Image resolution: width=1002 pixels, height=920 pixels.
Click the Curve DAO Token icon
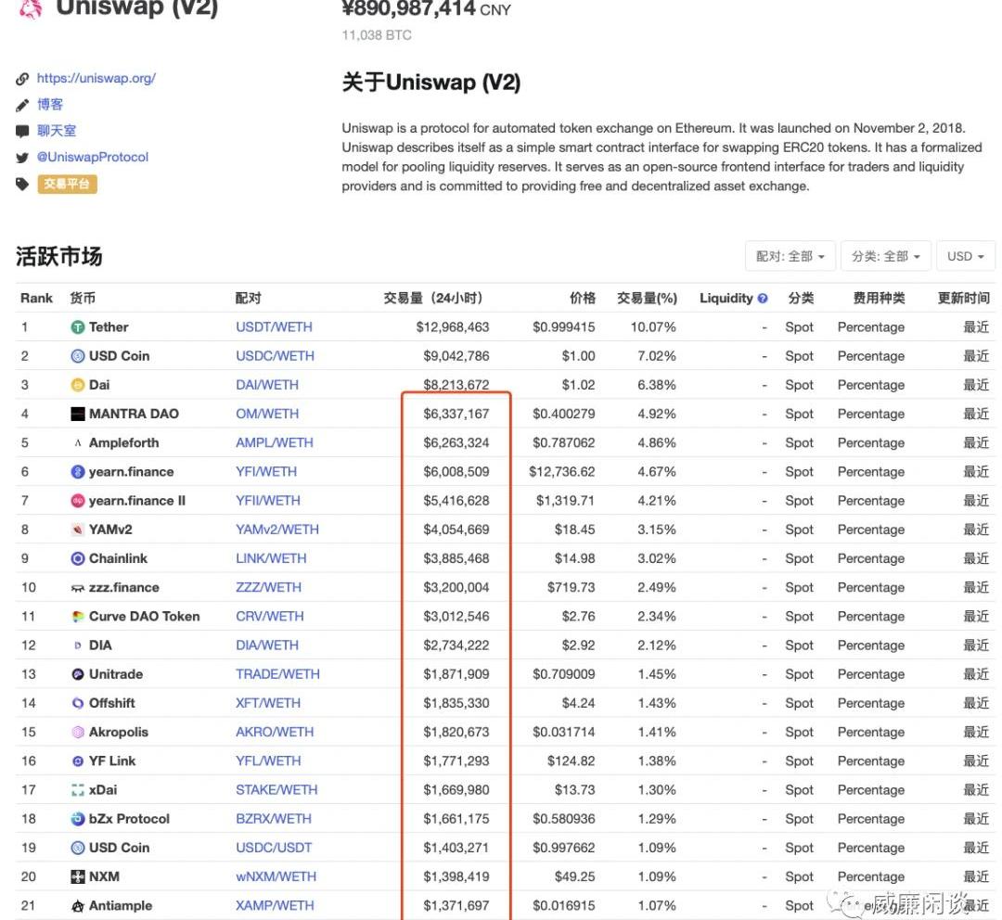click(78, 617)
